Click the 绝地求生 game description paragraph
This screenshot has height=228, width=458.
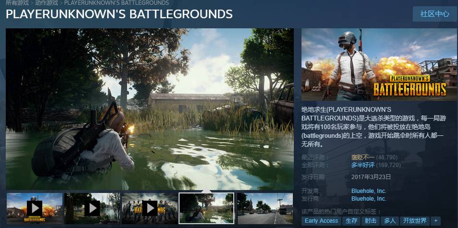click(374, 127)
